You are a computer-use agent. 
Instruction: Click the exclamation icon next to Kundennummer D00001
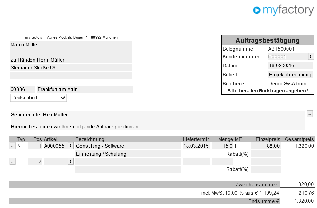tap(311, 57)
